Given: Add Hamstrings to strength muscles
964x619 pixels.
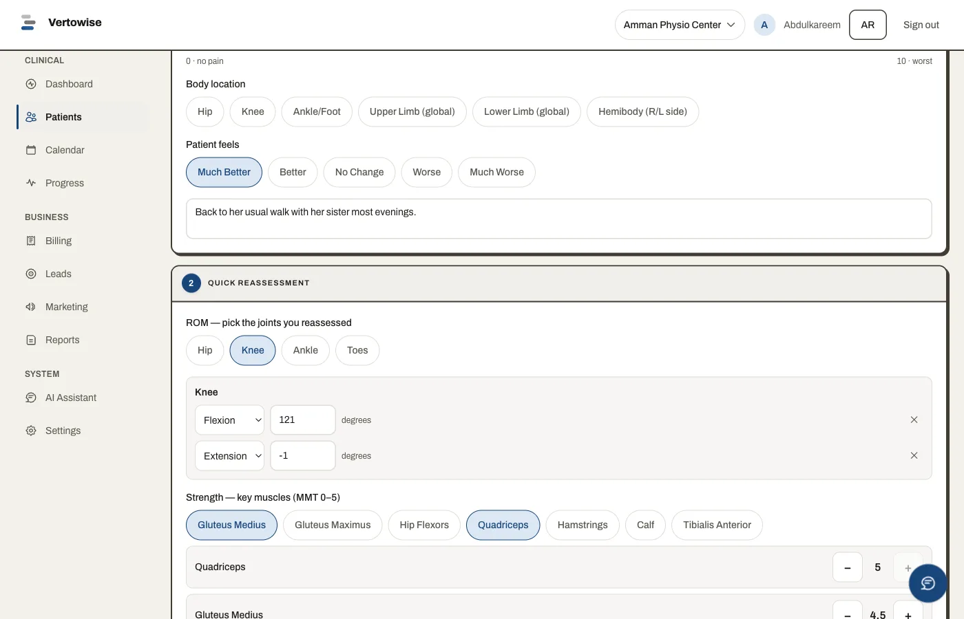Looking at the screenshot, I should click(583, 525).
